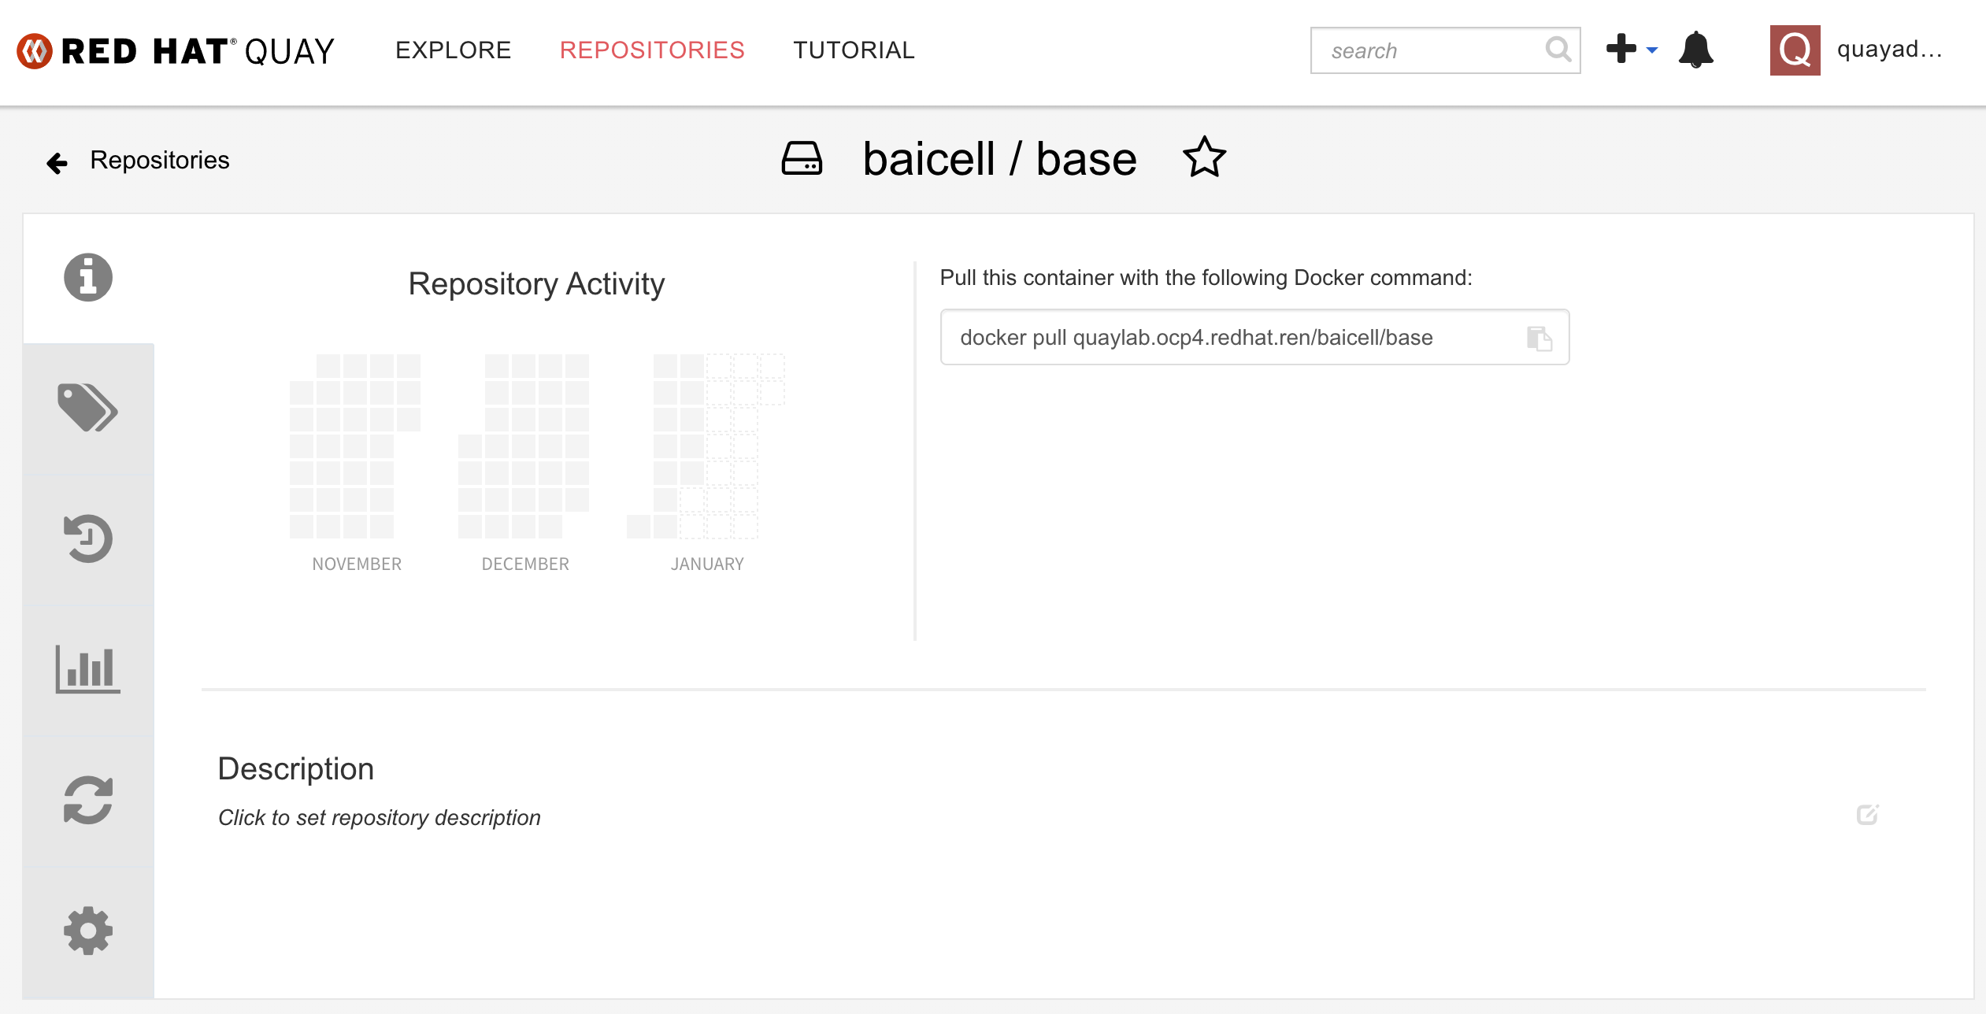Image resolution: width=1986 pixels, height=1014 pixels.
Task: Copy the docker pull command
Action: (x=1539, y=339)
